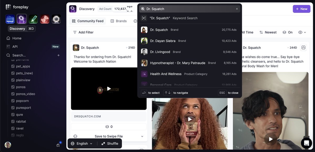Click the keyword search scan icon
This screenshot has width=315, height=152.
144,18
